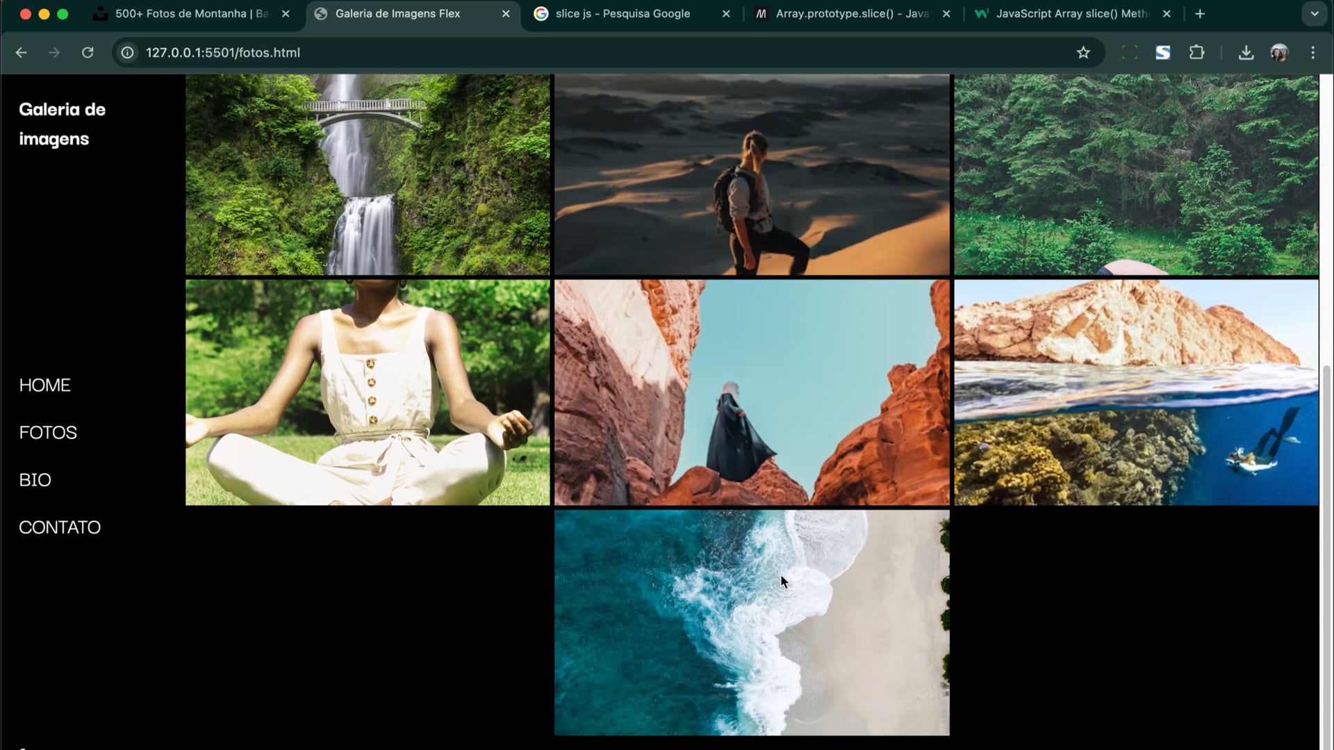Reload the current page

[x=88, y=53]
